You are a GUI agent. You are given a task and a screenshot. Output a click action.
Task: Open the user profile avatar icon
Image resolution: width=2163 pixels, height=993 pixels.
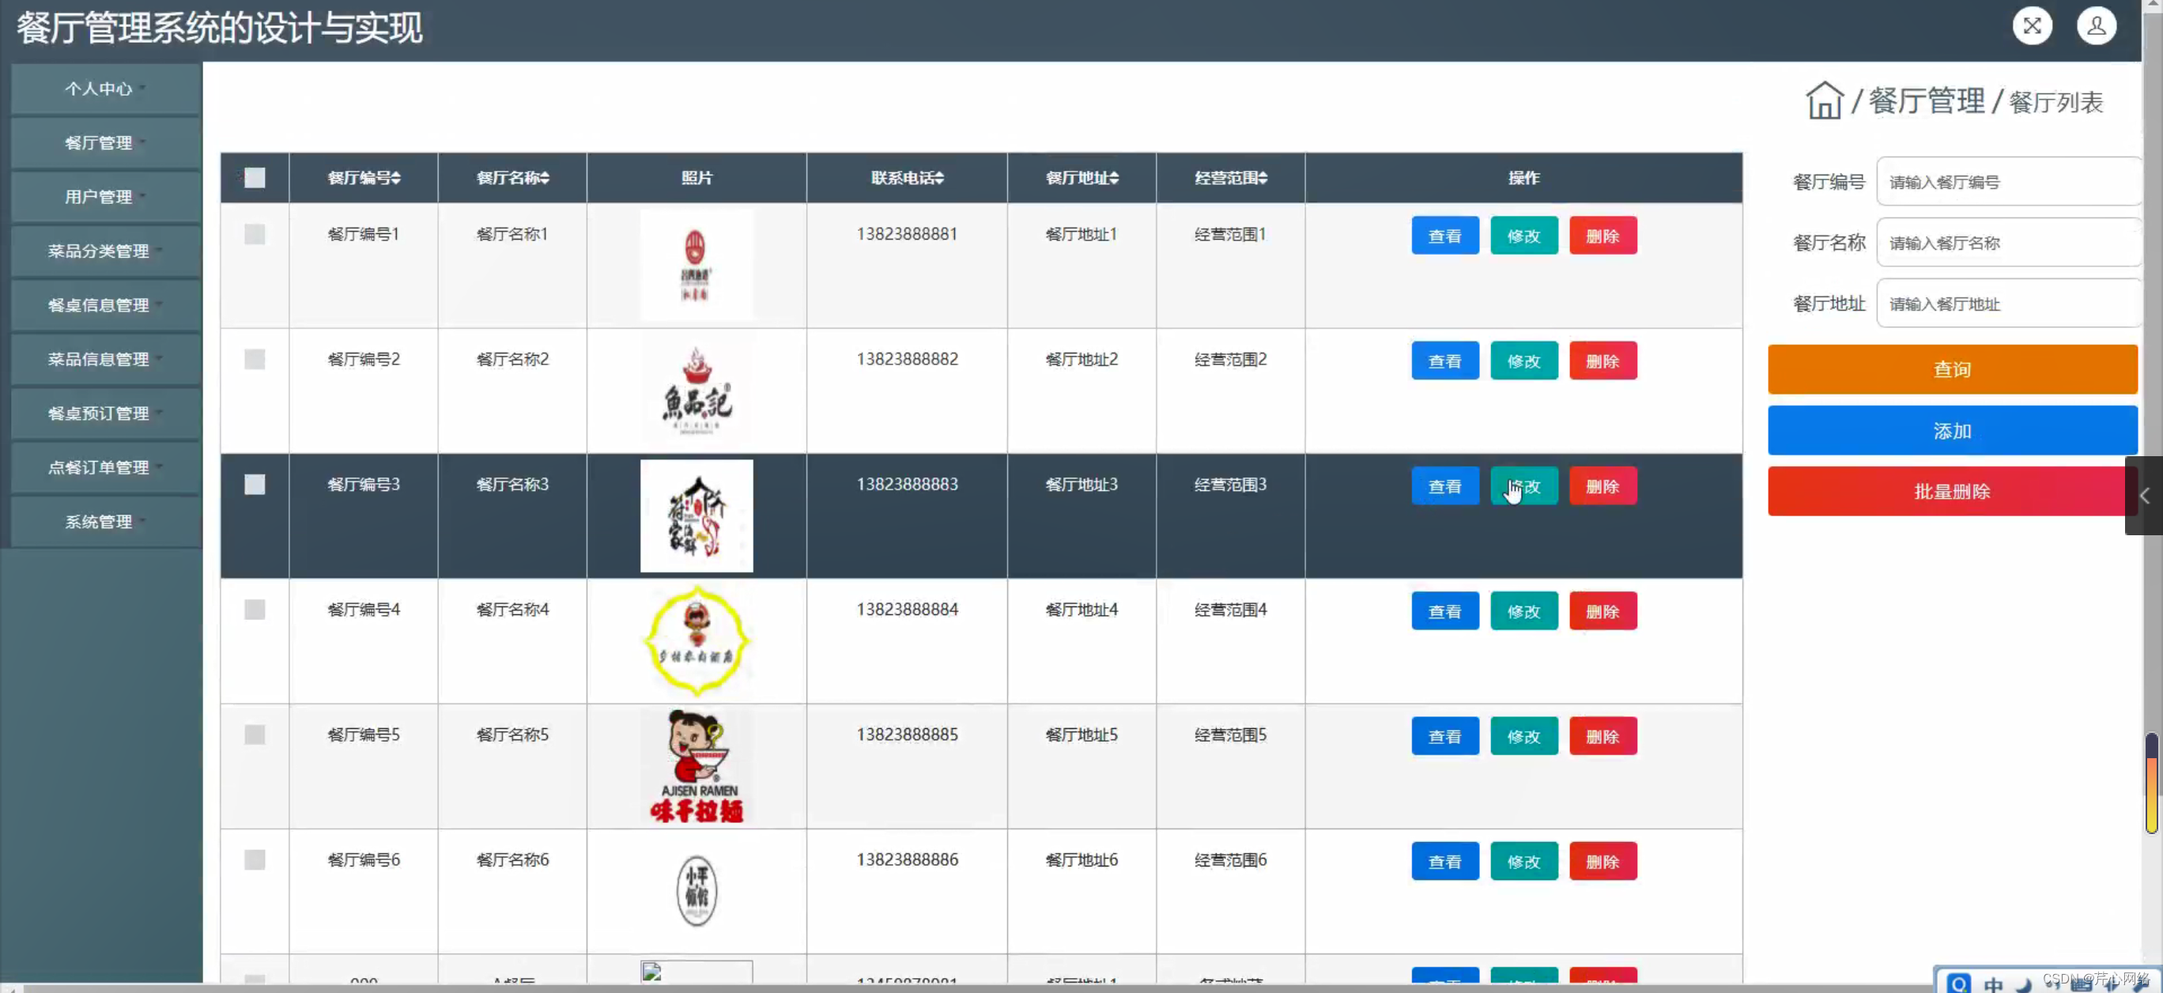pyautogui.click(x=2096, y=27)
